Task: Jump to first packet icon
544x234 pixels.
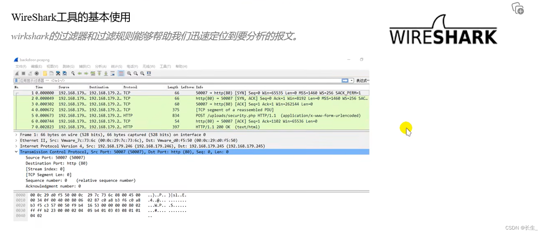Action: point(99,73)
